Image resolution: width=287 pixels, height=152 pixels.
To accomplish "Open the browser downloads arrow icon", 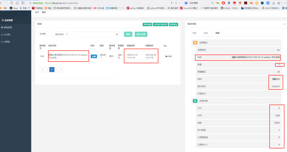I will pos(274,3).
